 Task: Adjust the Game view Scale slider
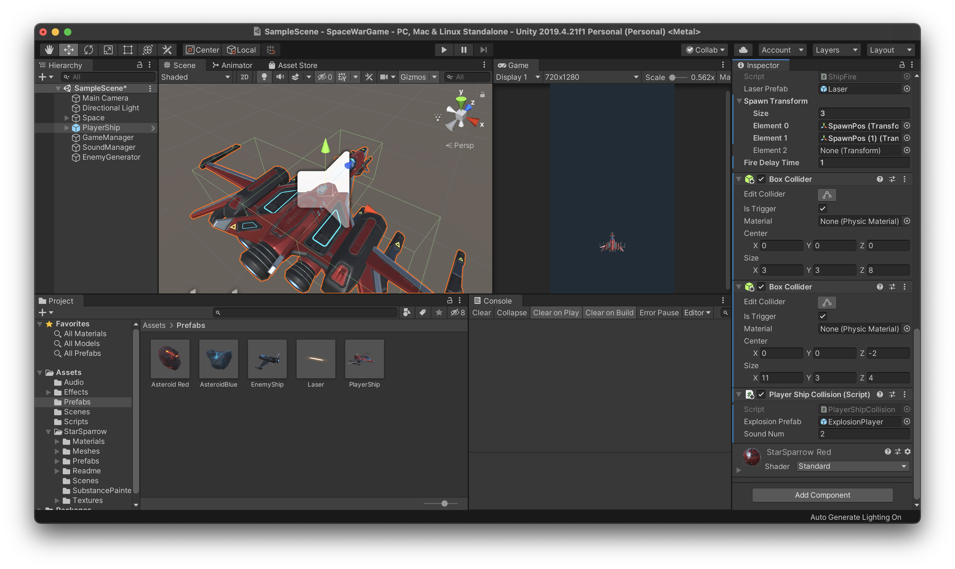pyautogui.click(x=672, y=78)
